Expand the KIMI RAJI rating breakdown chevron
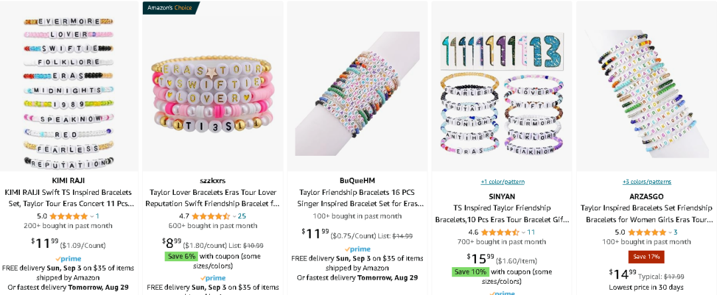The image size is (717, 295). coord(92,216)
